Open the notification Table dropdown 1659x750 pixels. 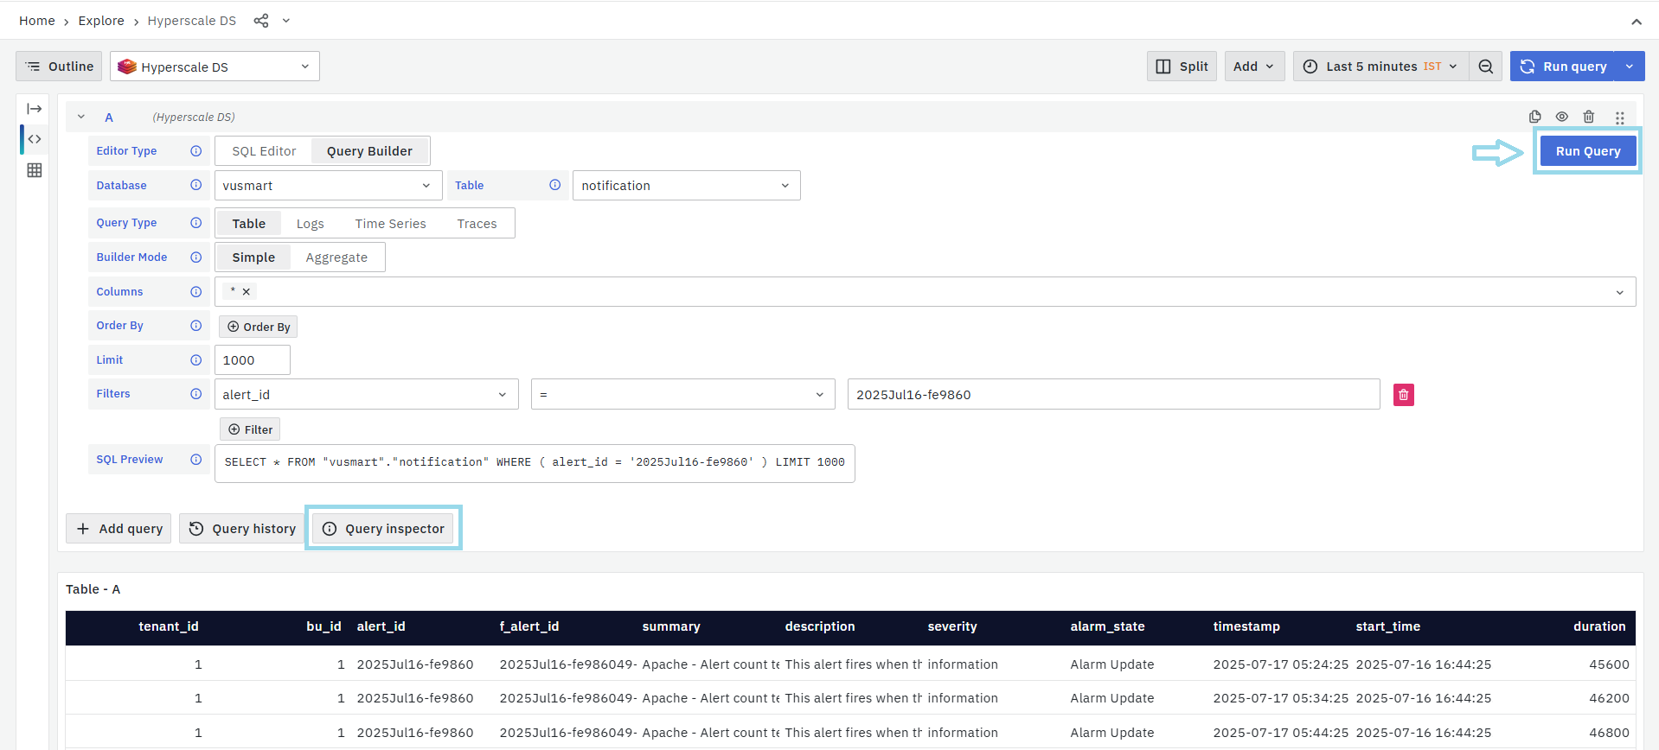(686, 186)
